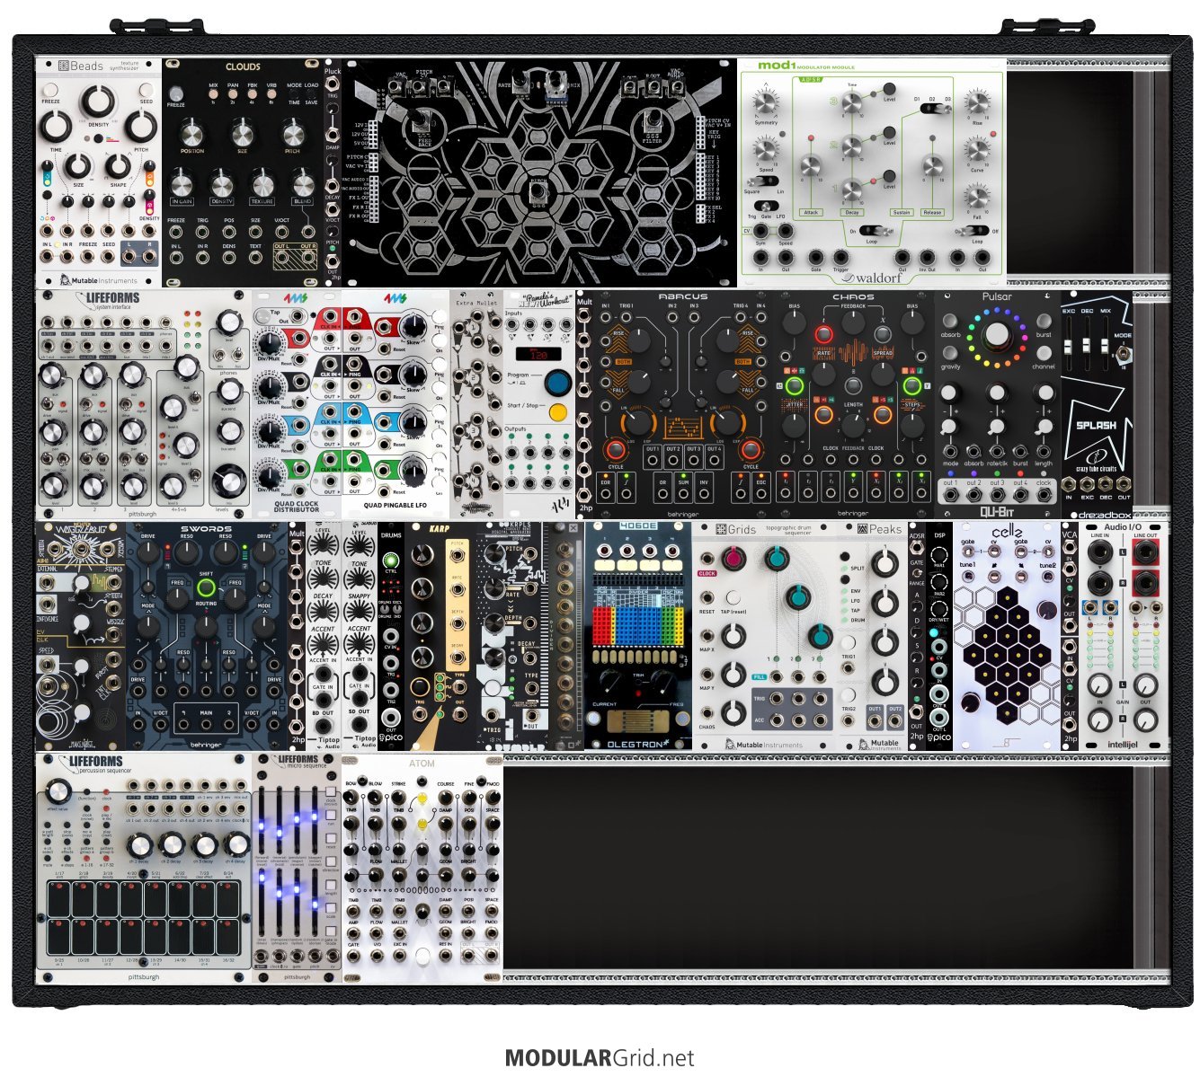Push the left CYCLE button on Abacus
Screen dimensions: 1200x1077
point(616,451)
